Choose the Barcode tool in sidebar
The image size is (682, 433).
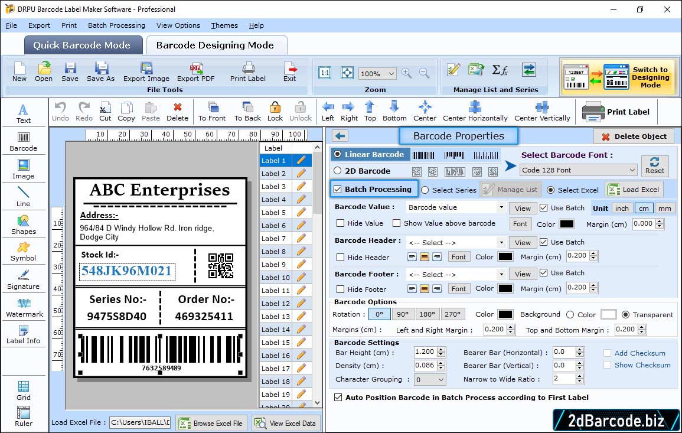point(24,142)
